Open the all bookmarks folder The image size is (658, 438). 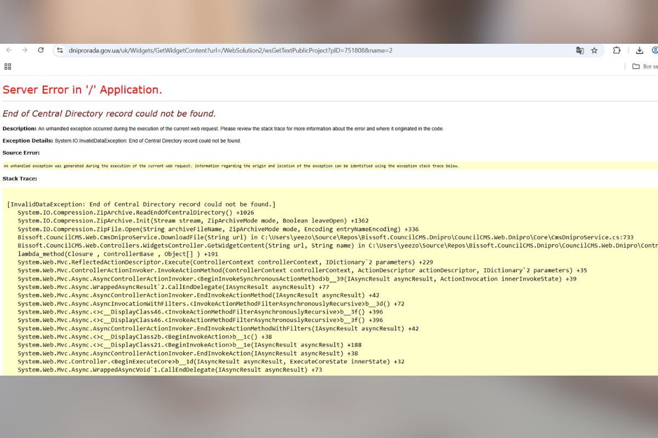click(x=644, y=66)
